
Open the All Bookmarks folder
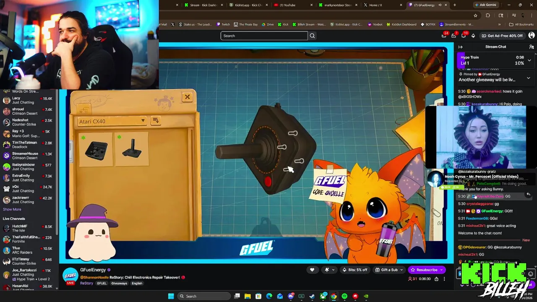pos(521,24)
